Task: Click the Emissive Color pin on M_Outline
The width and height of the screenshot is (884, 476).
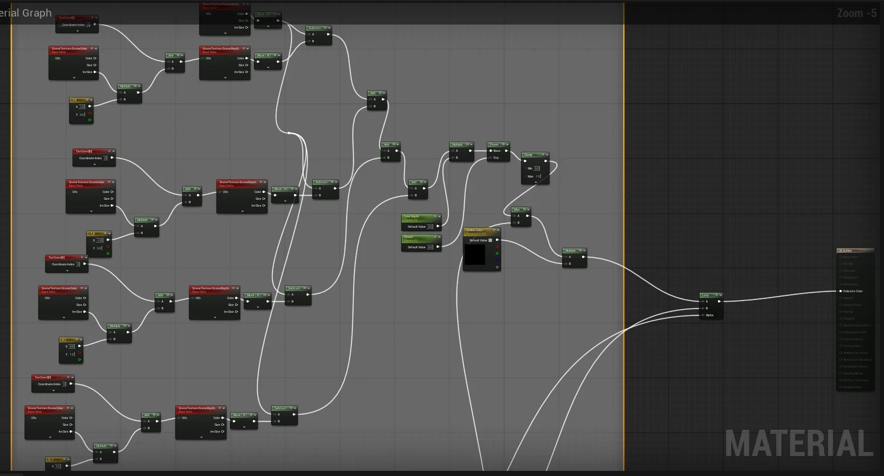Action: [x=841, y=291]
